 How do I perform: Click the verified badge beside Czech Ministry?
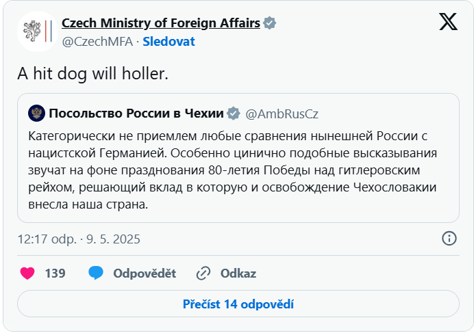click(x=269, y=23)
